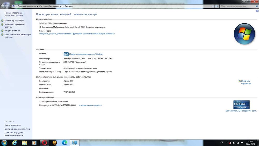Screen dimensions: 259x146
Task: Open Диспетчер устройств
Action: (14, 21)
